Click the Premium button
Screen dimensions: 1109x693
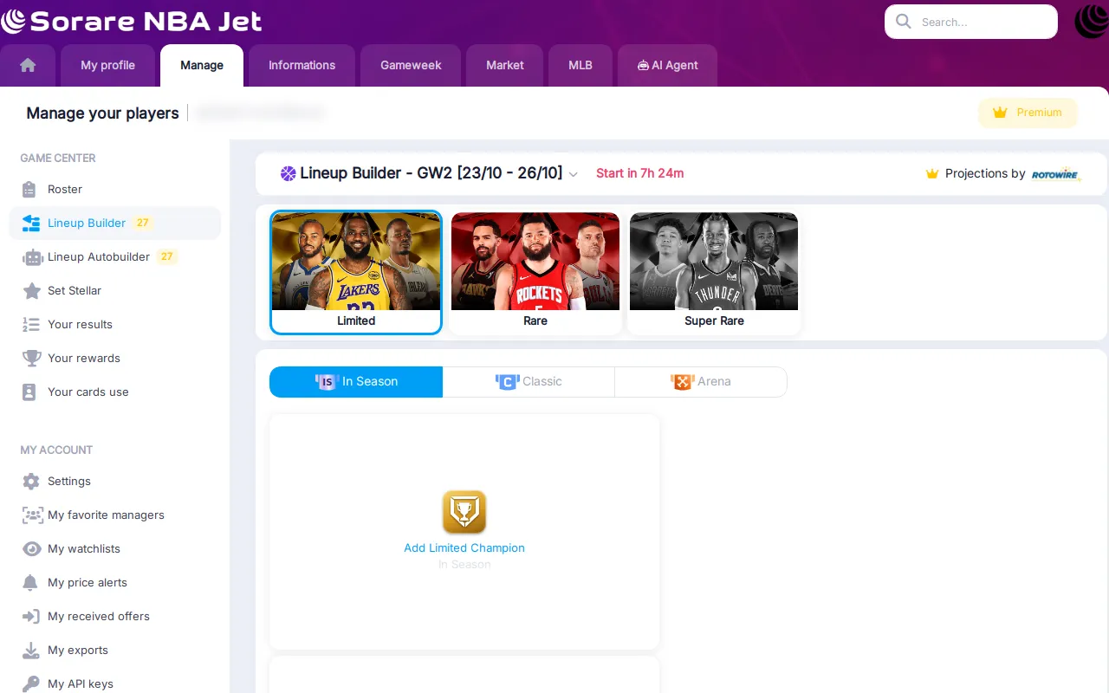(x=1028, y=113)
